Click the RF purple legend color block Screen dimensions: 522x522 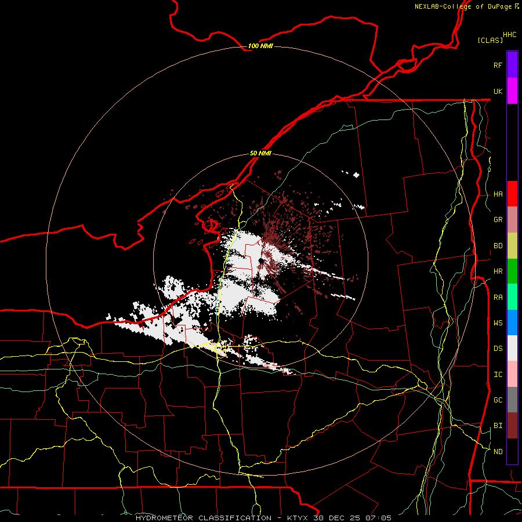512,65
